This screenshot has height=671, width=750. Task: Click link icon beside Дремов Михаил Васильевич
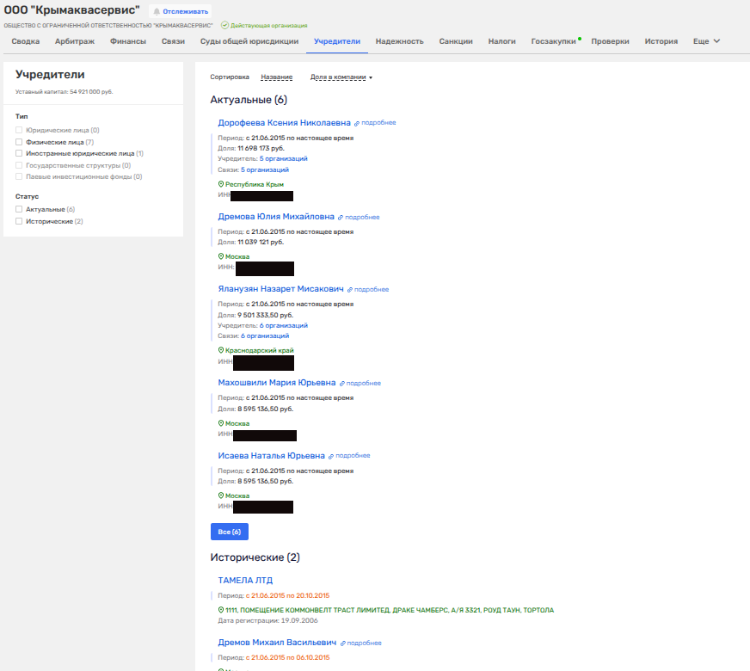pos(342,643)
